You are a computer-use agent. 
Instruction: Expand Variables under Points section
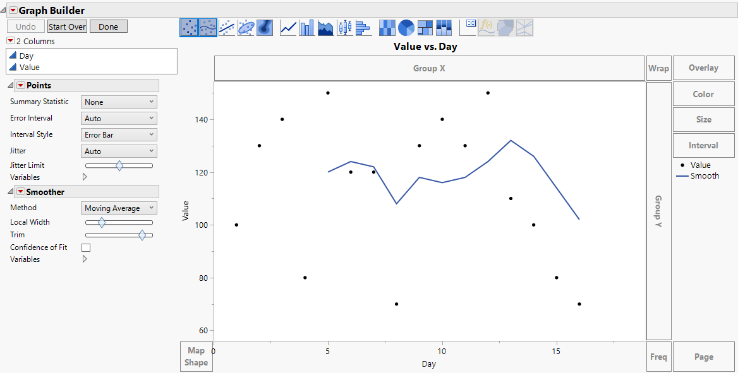point(85,177)
